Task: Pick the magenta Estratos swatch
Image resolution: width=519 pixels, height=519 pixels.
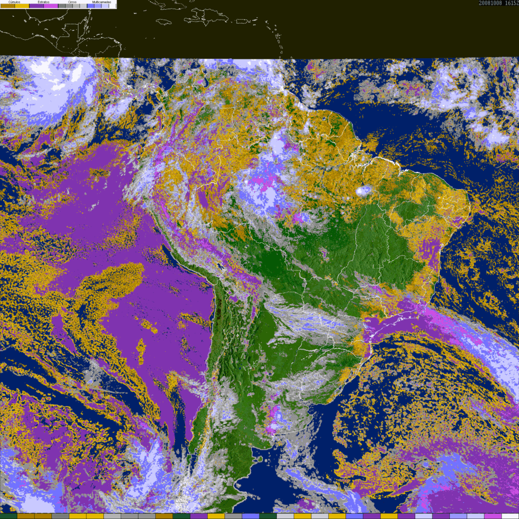Action: tap(51, 6)
